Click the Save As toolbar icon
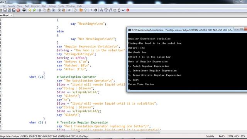Screen dimensions: 247x139 [9, 10]
